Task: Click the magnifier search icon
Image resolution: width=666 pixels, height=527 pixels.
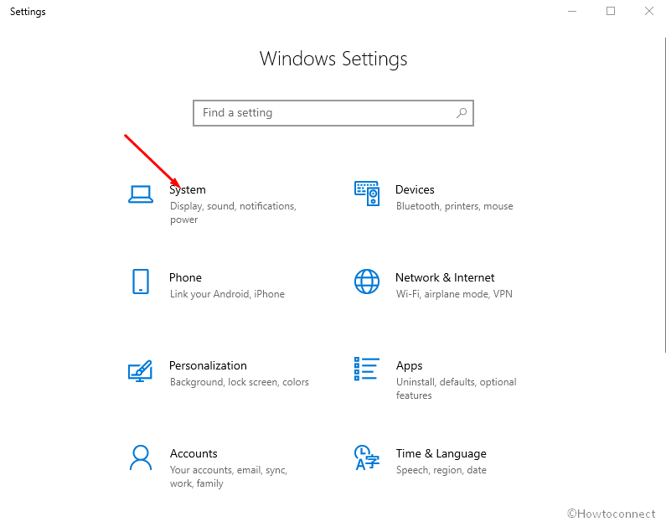Action: [462, 113]
